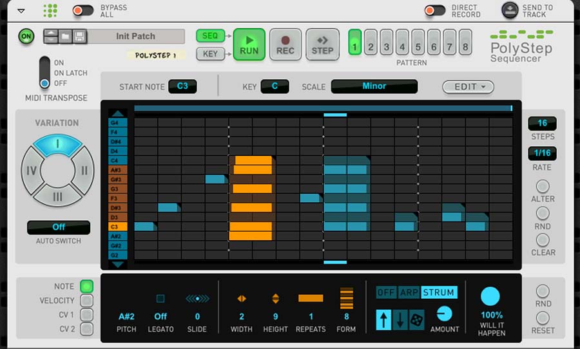Click the RUN play button
Screen dimensions: 580x349
pos(249,44)
